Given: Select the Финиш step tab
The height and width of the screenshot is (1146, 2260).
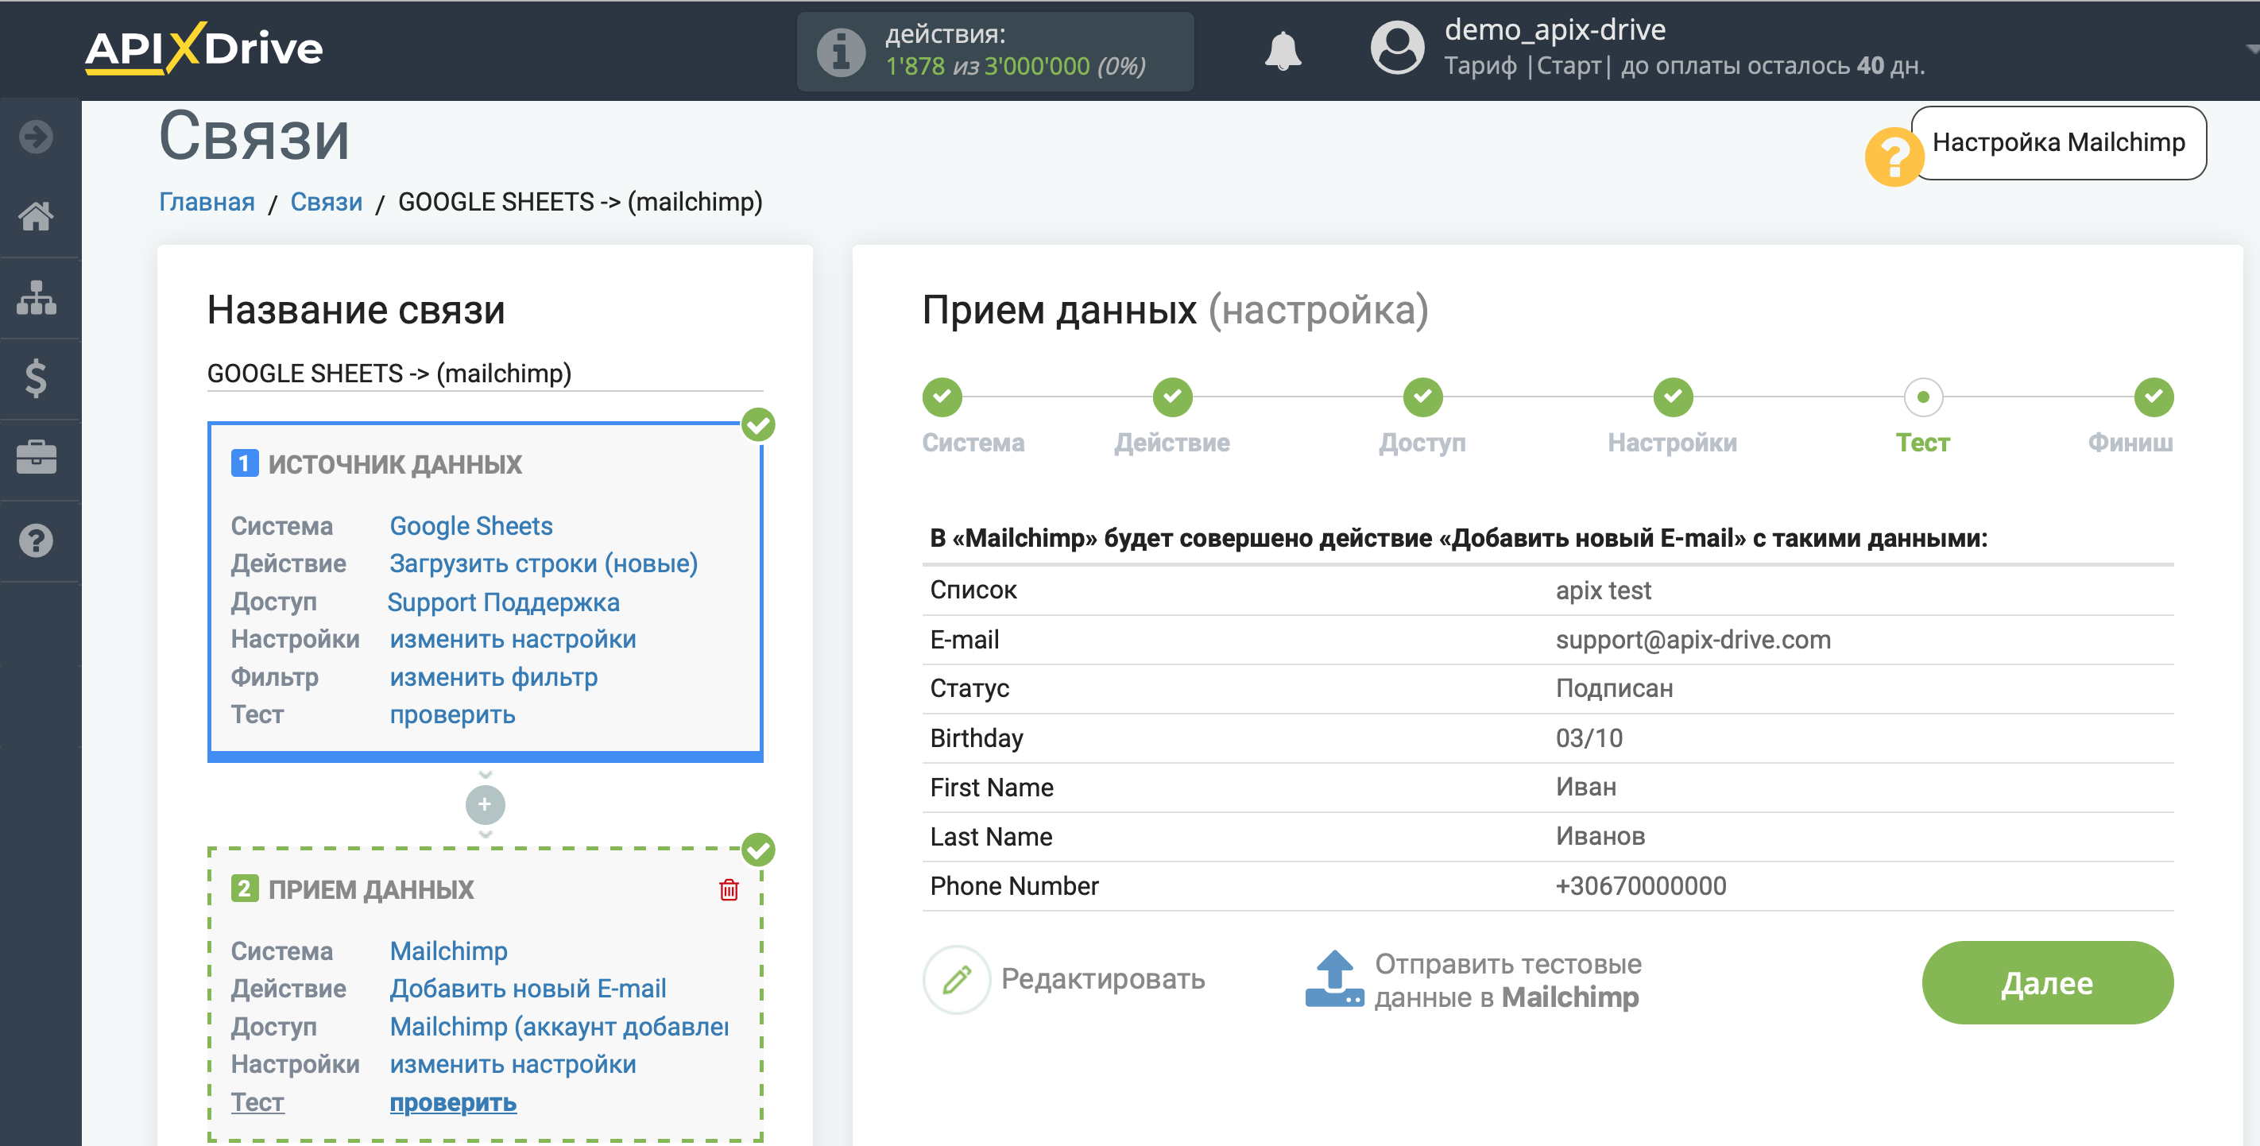Looking at the screenshot, I should [x=2130, y=442].
